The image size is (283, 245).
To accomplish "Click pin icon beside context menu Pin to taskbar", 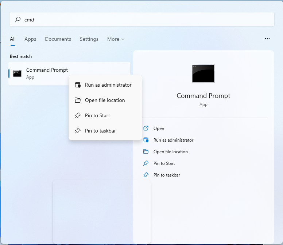I will pyautogui.click(x=78, y=131).
